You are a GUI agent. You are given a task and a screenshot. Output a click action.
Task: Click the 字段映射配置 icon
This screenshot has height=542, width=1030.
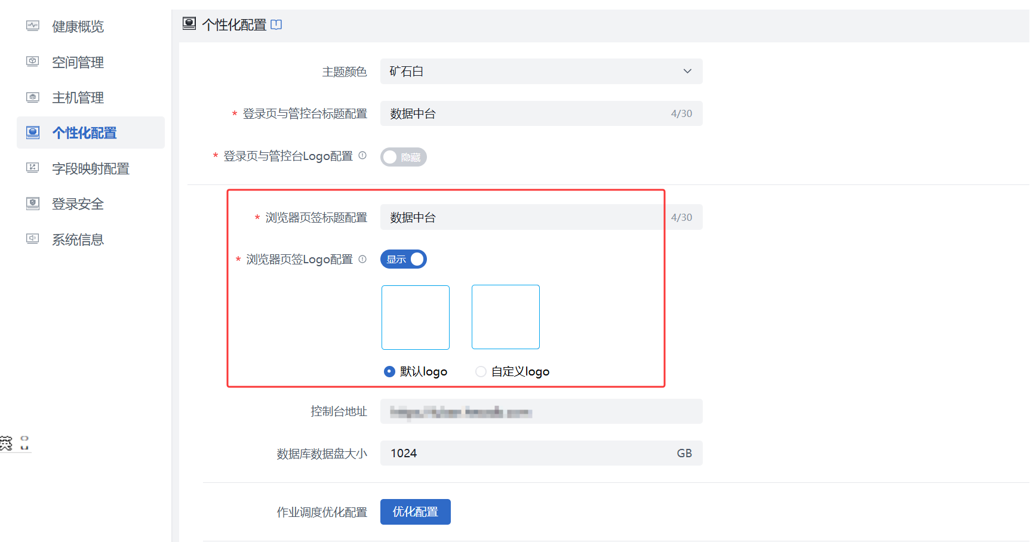[x=32, y=168]
